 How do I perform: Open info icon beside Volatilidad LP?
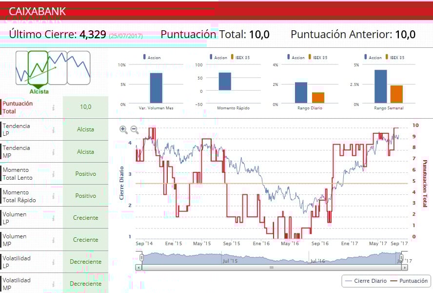click(54, 262)
